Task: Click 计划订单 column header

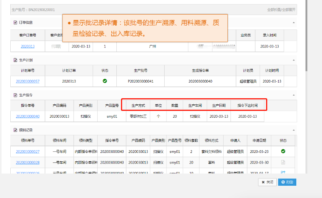Action: tap(69, 70)
